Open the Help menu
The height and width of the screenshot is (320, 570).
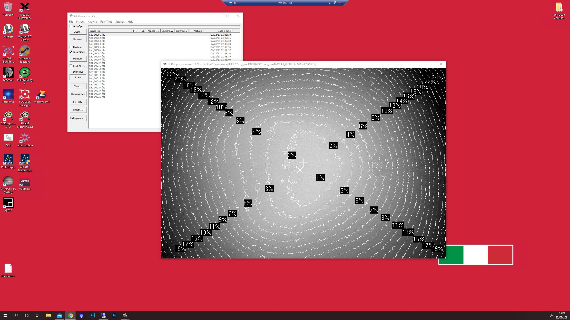coord(131,21)
